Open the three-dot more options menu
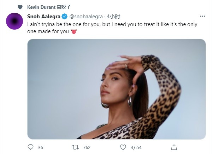The height and width of the screenshot is (154, 212). point(202,16)
